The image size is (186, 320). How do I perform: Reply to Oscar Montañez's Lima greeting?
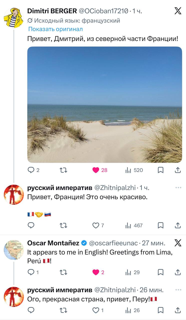pyautogui.click(x=31, y=272)
